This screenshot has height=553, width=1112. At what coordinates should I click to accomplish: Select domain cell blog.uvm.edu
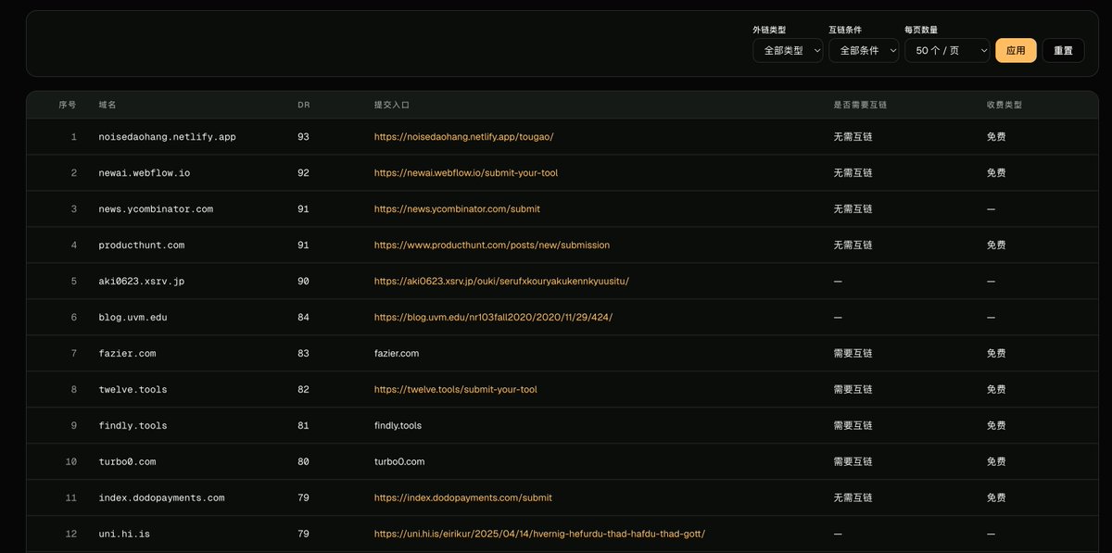pos(133,318)
